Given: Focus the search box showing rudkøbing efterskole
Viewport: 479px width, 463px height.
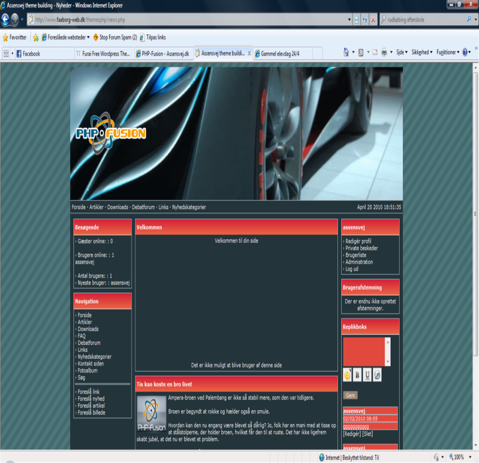Looking at the screenshot, I should click(423, 20).
